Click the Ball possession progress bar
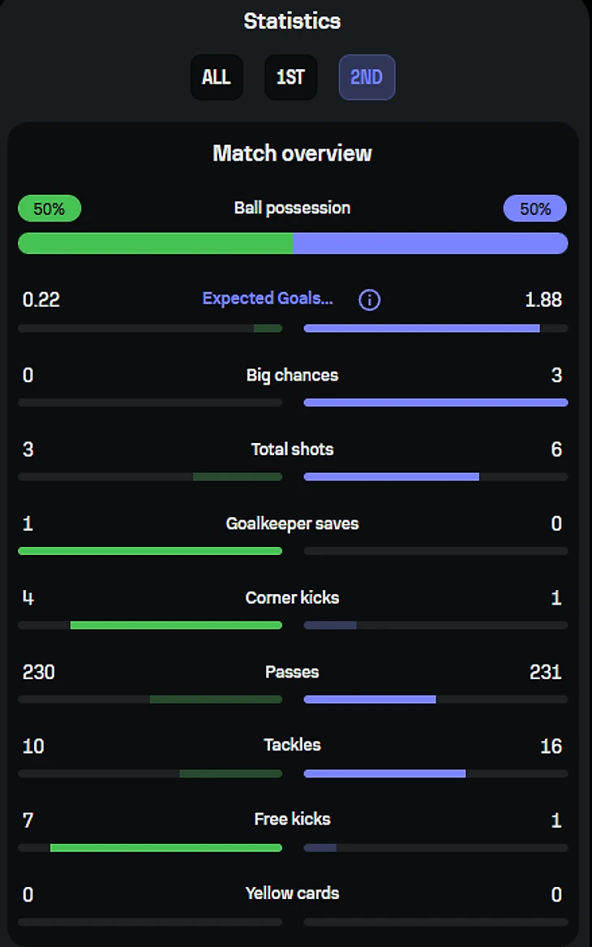Viewport: 592px width, 947px height. pyautogui.click(x=293, y=243)
